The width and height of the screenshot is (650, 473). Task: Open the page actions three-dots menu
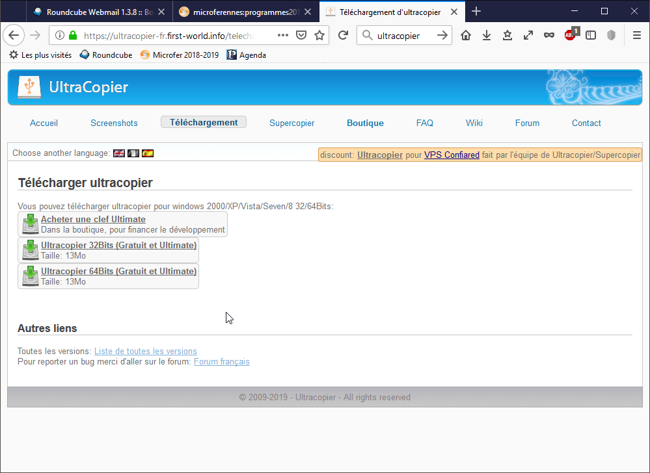(283, 36)
